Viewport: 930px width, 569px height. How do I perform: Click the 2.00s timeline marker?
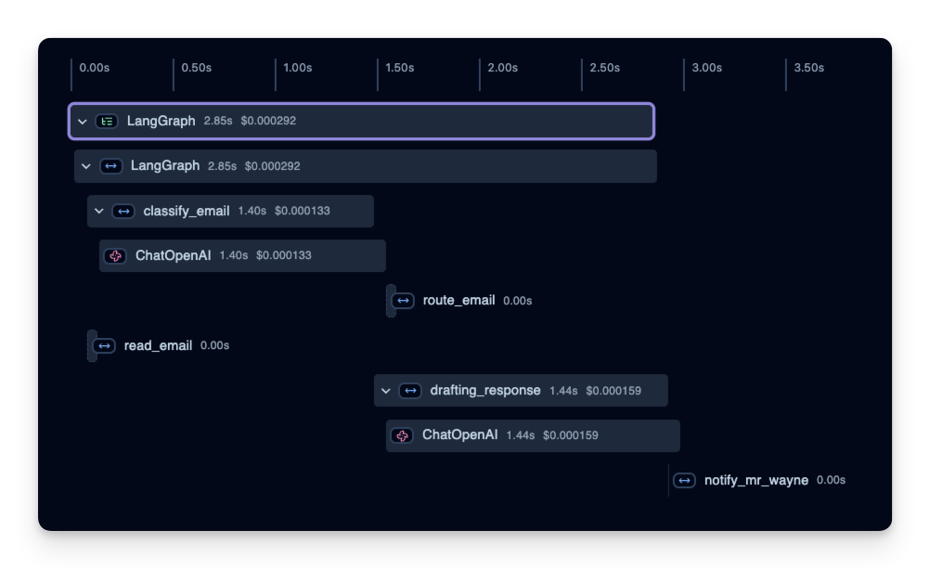click(x=502, y=68)
